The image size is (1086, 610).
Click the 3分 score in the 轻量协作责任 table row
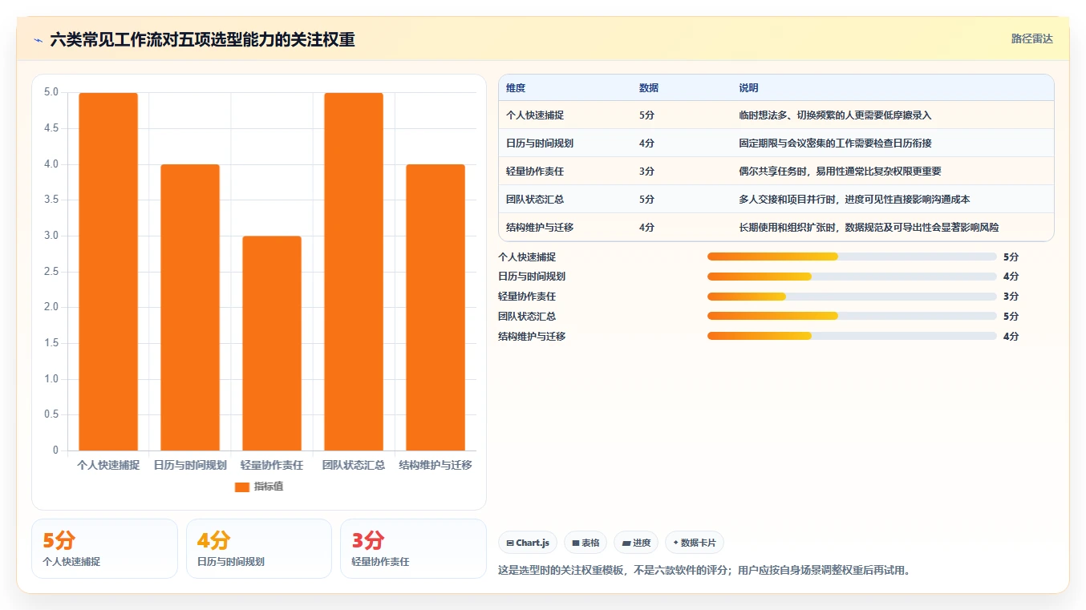[x=647, y=172]
